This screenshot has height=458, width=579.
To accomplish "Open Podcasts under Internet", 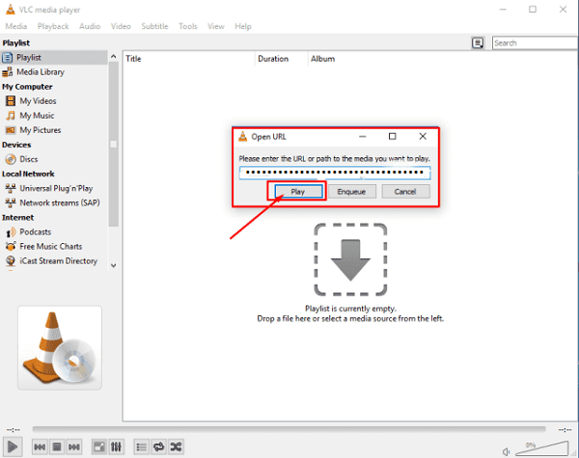I will (x=36, y=231).
